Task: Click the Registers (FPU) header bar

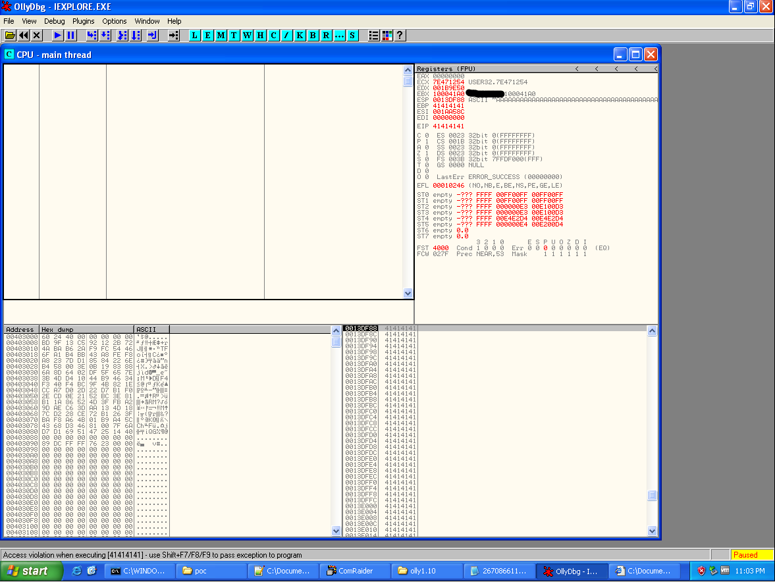Action: coord(537,68)
